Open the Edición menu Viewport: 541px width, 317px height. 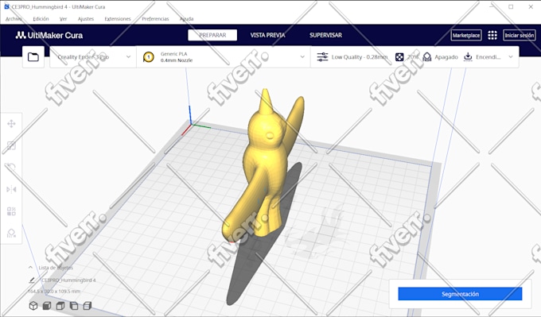tap(41, 19)
